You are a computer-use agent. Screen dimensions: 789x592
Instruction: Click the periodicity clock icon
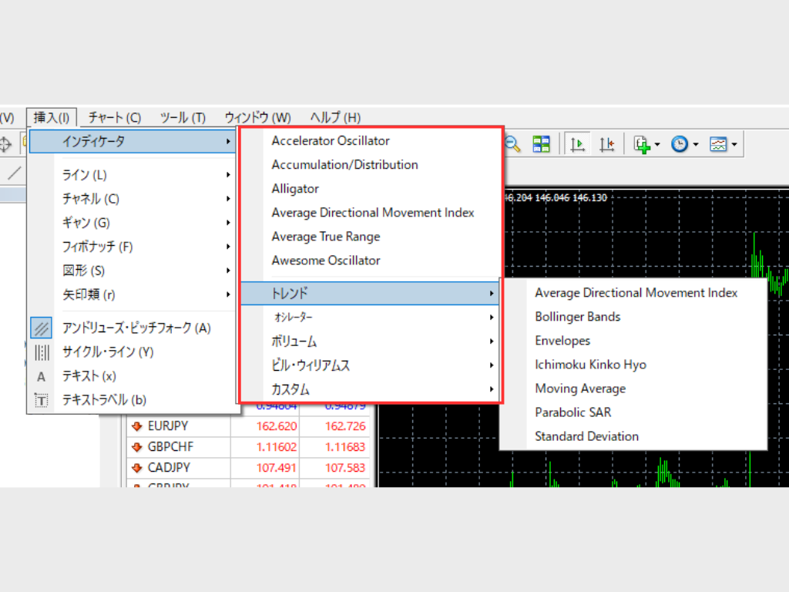pos(680,144)
